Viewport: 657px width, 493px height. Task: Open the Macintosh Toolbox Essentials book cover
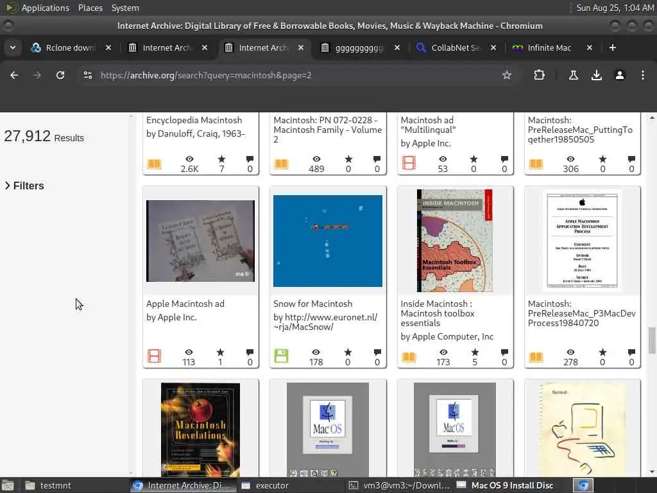coord(455,241)
